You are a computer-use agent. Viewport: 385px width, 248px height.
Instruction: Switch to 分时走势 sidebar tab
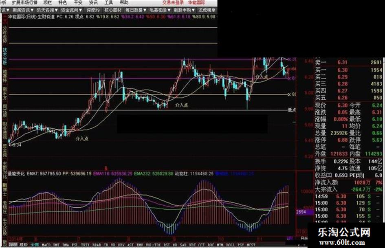(4, 34)
